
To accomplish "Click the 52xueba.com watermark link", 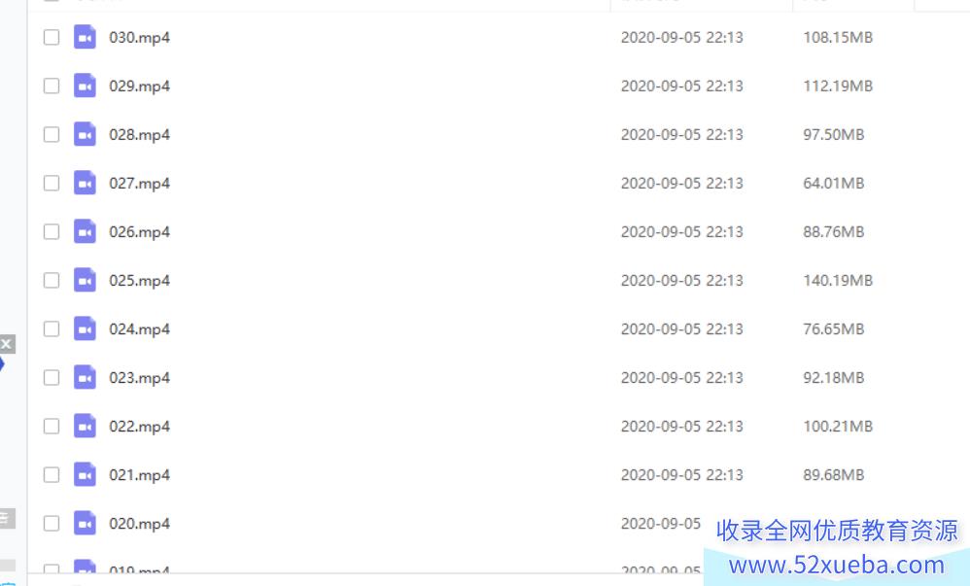I will pos(837,565).
